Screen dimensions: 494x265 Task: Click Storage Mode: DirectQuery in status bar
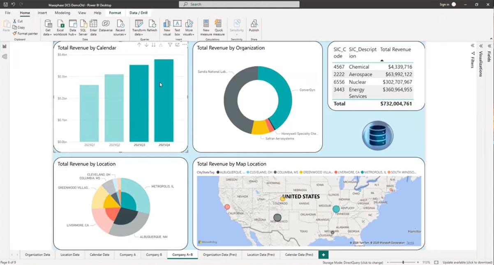(x=353, y=263)
